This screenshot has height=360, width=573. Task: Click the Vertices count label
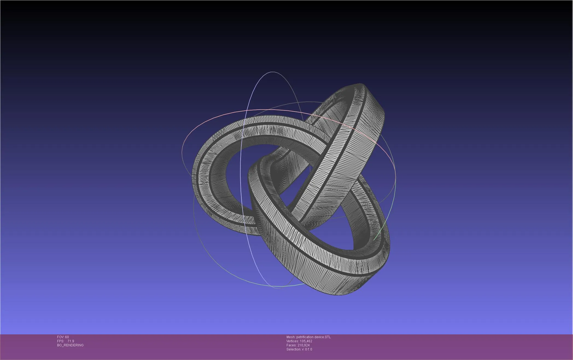pyautogui.click(x=299, y=341)
